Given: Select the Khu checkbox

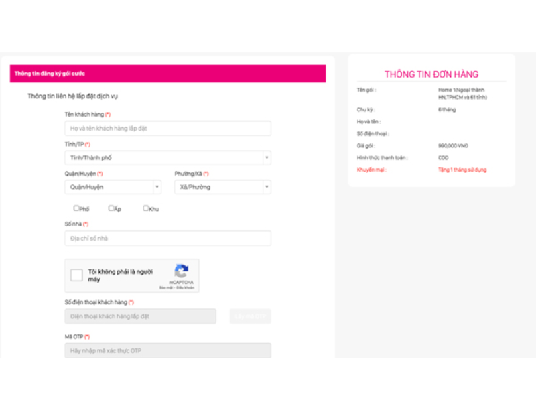Looking at the screenshot, I should (146, 208).
